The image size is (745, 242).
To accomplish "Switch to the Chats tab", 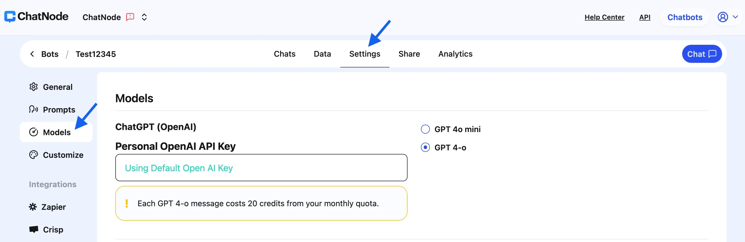I will click(284, 54).
